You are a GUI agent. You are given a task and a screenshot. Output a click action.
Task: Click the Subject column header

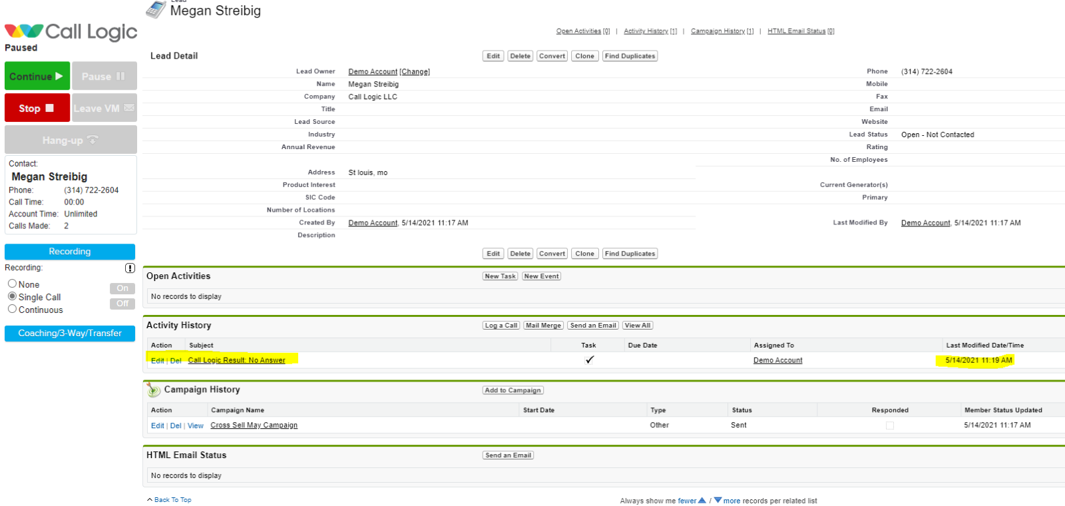tap(201, 346)
